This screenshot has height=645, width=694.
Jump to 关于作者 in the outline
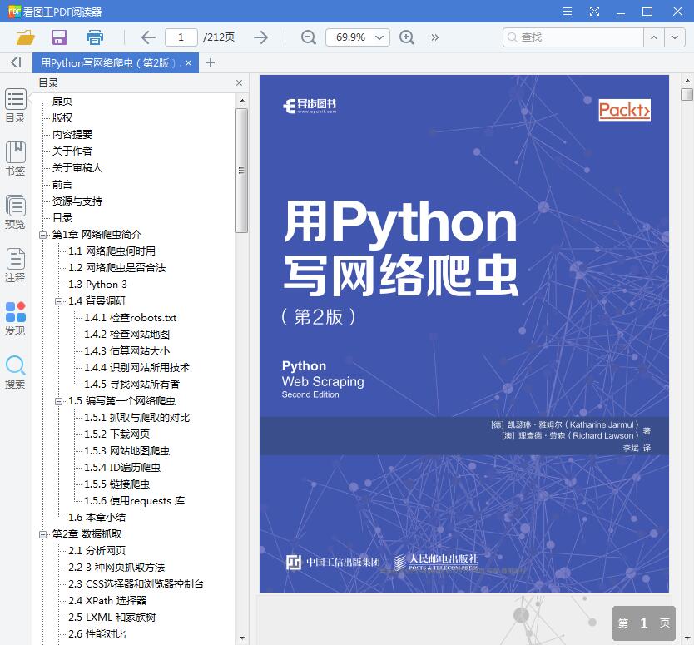click(x=72, y=151)
